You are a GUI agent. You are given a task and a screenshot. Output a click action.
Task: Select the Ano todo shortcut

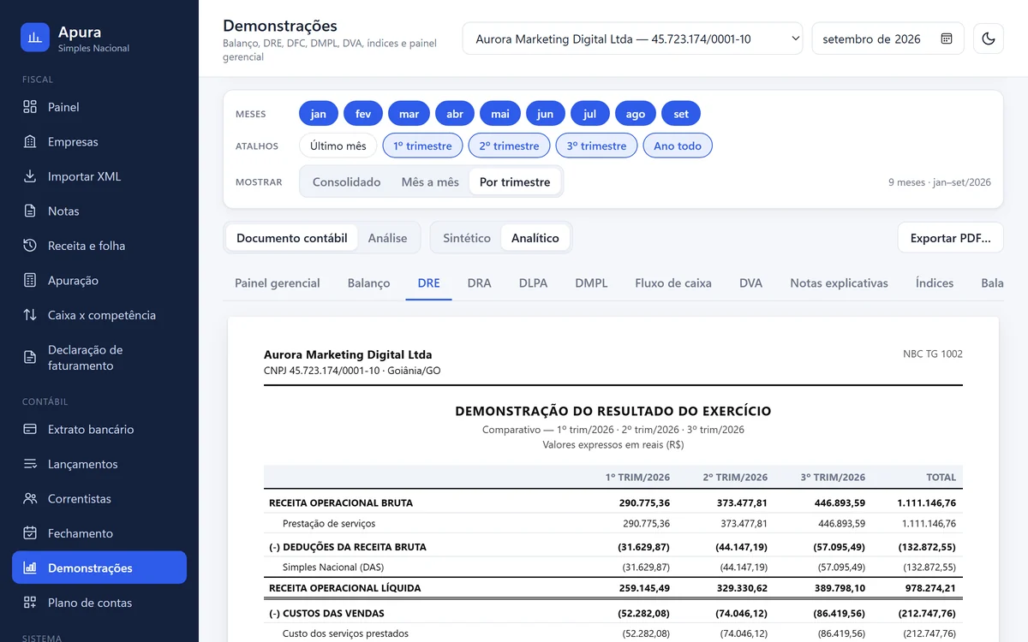click(678, 146)
